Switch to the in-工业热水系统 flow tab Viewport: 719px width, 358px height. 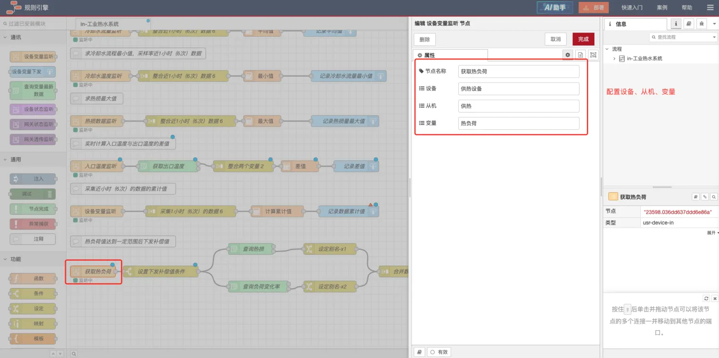pyautogui.click(x=100, y=24)
